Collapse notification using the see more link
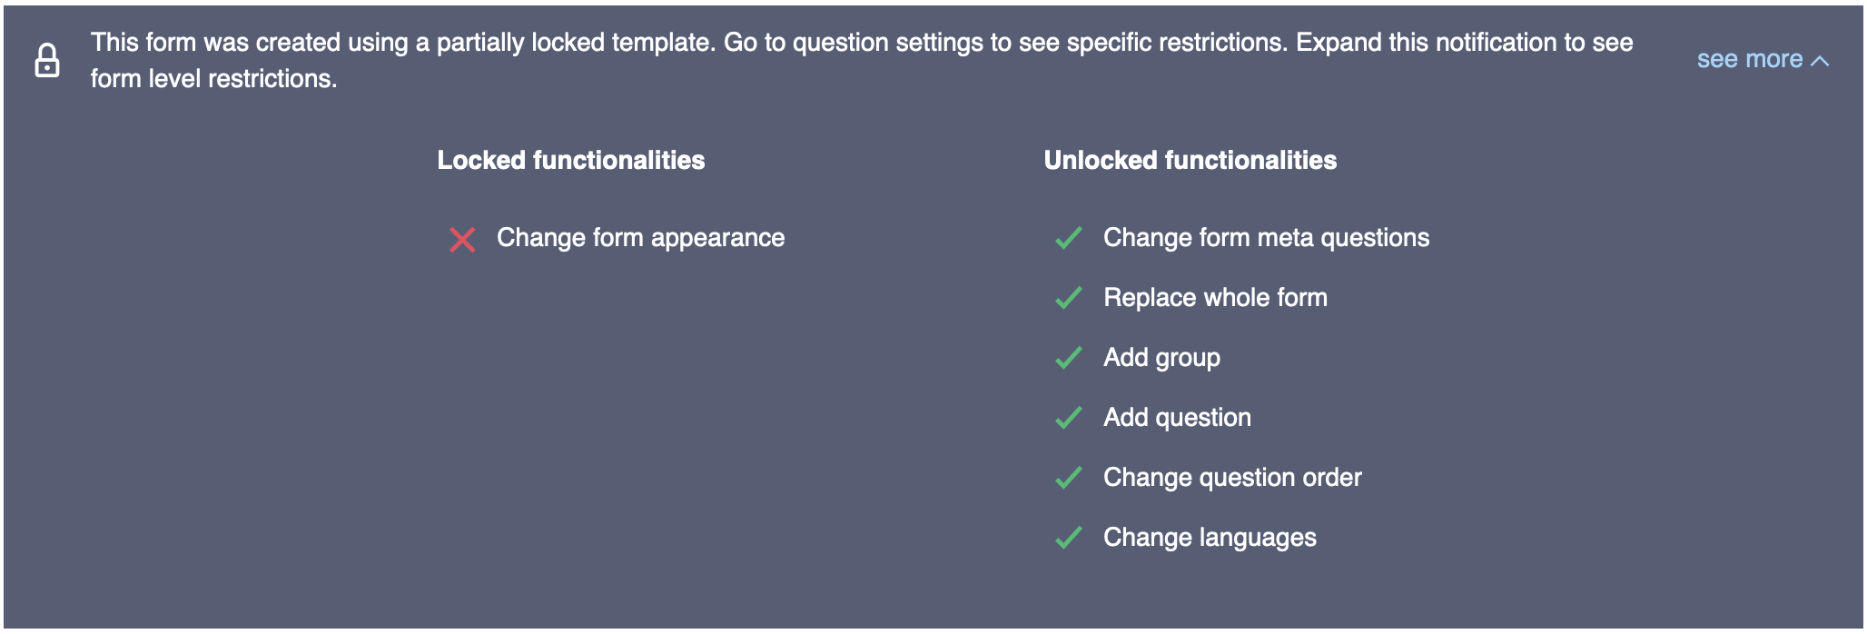Image resolution: width=1867 pixels, height=634 pixels. (1749, 60)
